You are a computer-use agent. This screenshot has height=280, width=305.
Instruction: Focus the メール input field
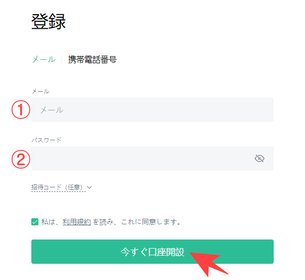(152, 110)
